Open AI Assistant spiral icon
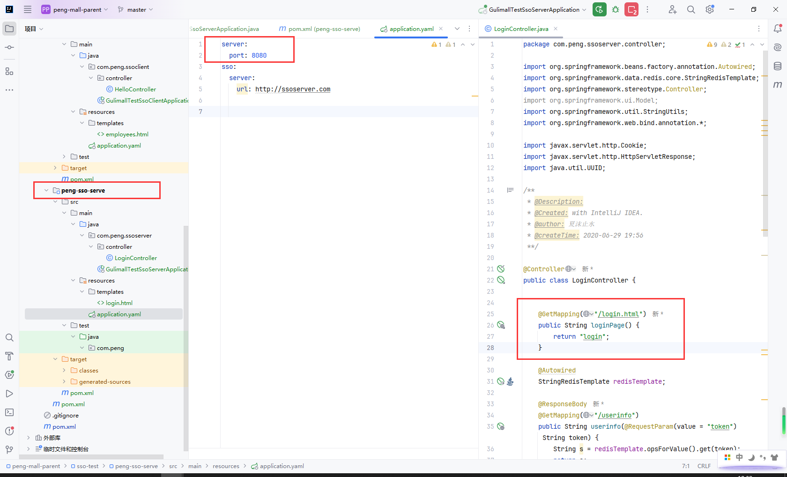The width and height of the screenshot is (787, 477). click(778, 47)
